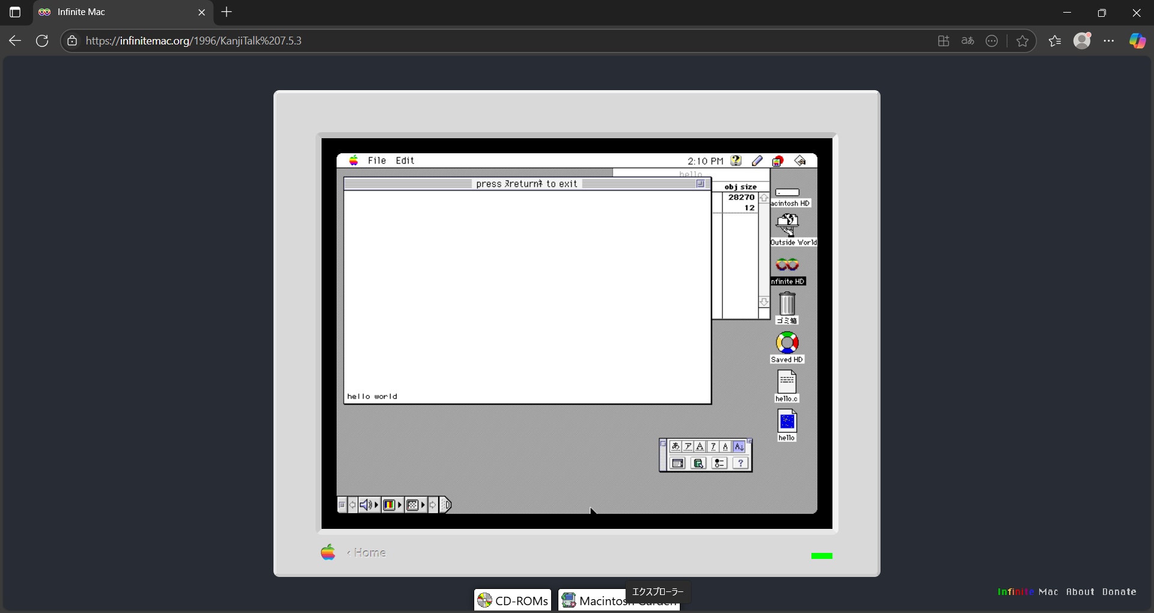The width and height of the screenshot is (1154, 613).
Task: Open the monitor color depth Control Strip module
Action: pyautogui.click(x=392, y=505)
